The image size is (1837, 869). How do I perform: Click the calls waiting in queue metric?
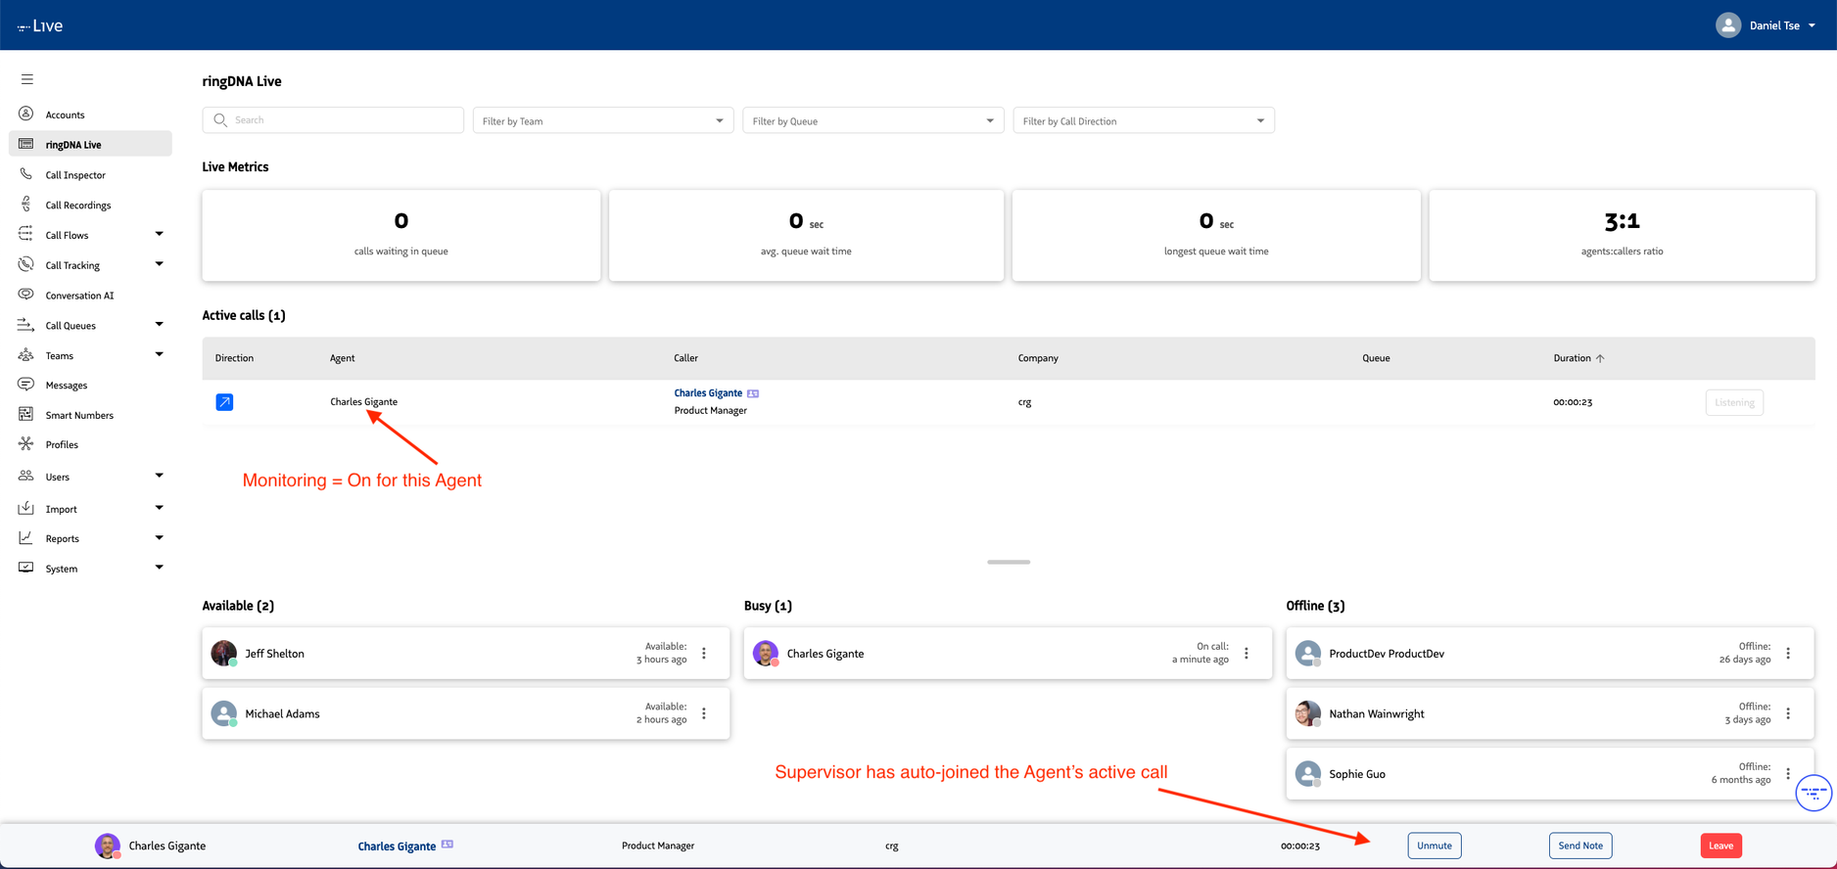tap(401, 236)
